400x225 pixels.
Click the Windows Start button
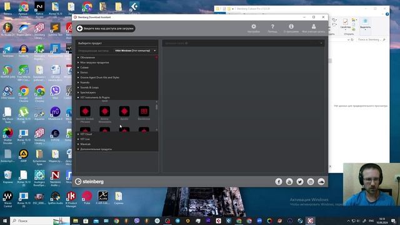5,221
